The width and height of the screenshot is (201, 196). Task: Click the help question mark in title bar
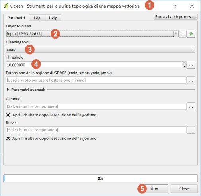(x=175, y=6)
